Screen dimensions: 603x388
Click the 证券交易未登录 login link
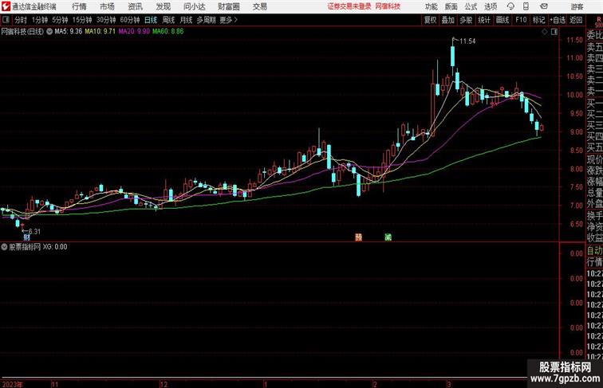pyautogui.click(x=349, y=6)
